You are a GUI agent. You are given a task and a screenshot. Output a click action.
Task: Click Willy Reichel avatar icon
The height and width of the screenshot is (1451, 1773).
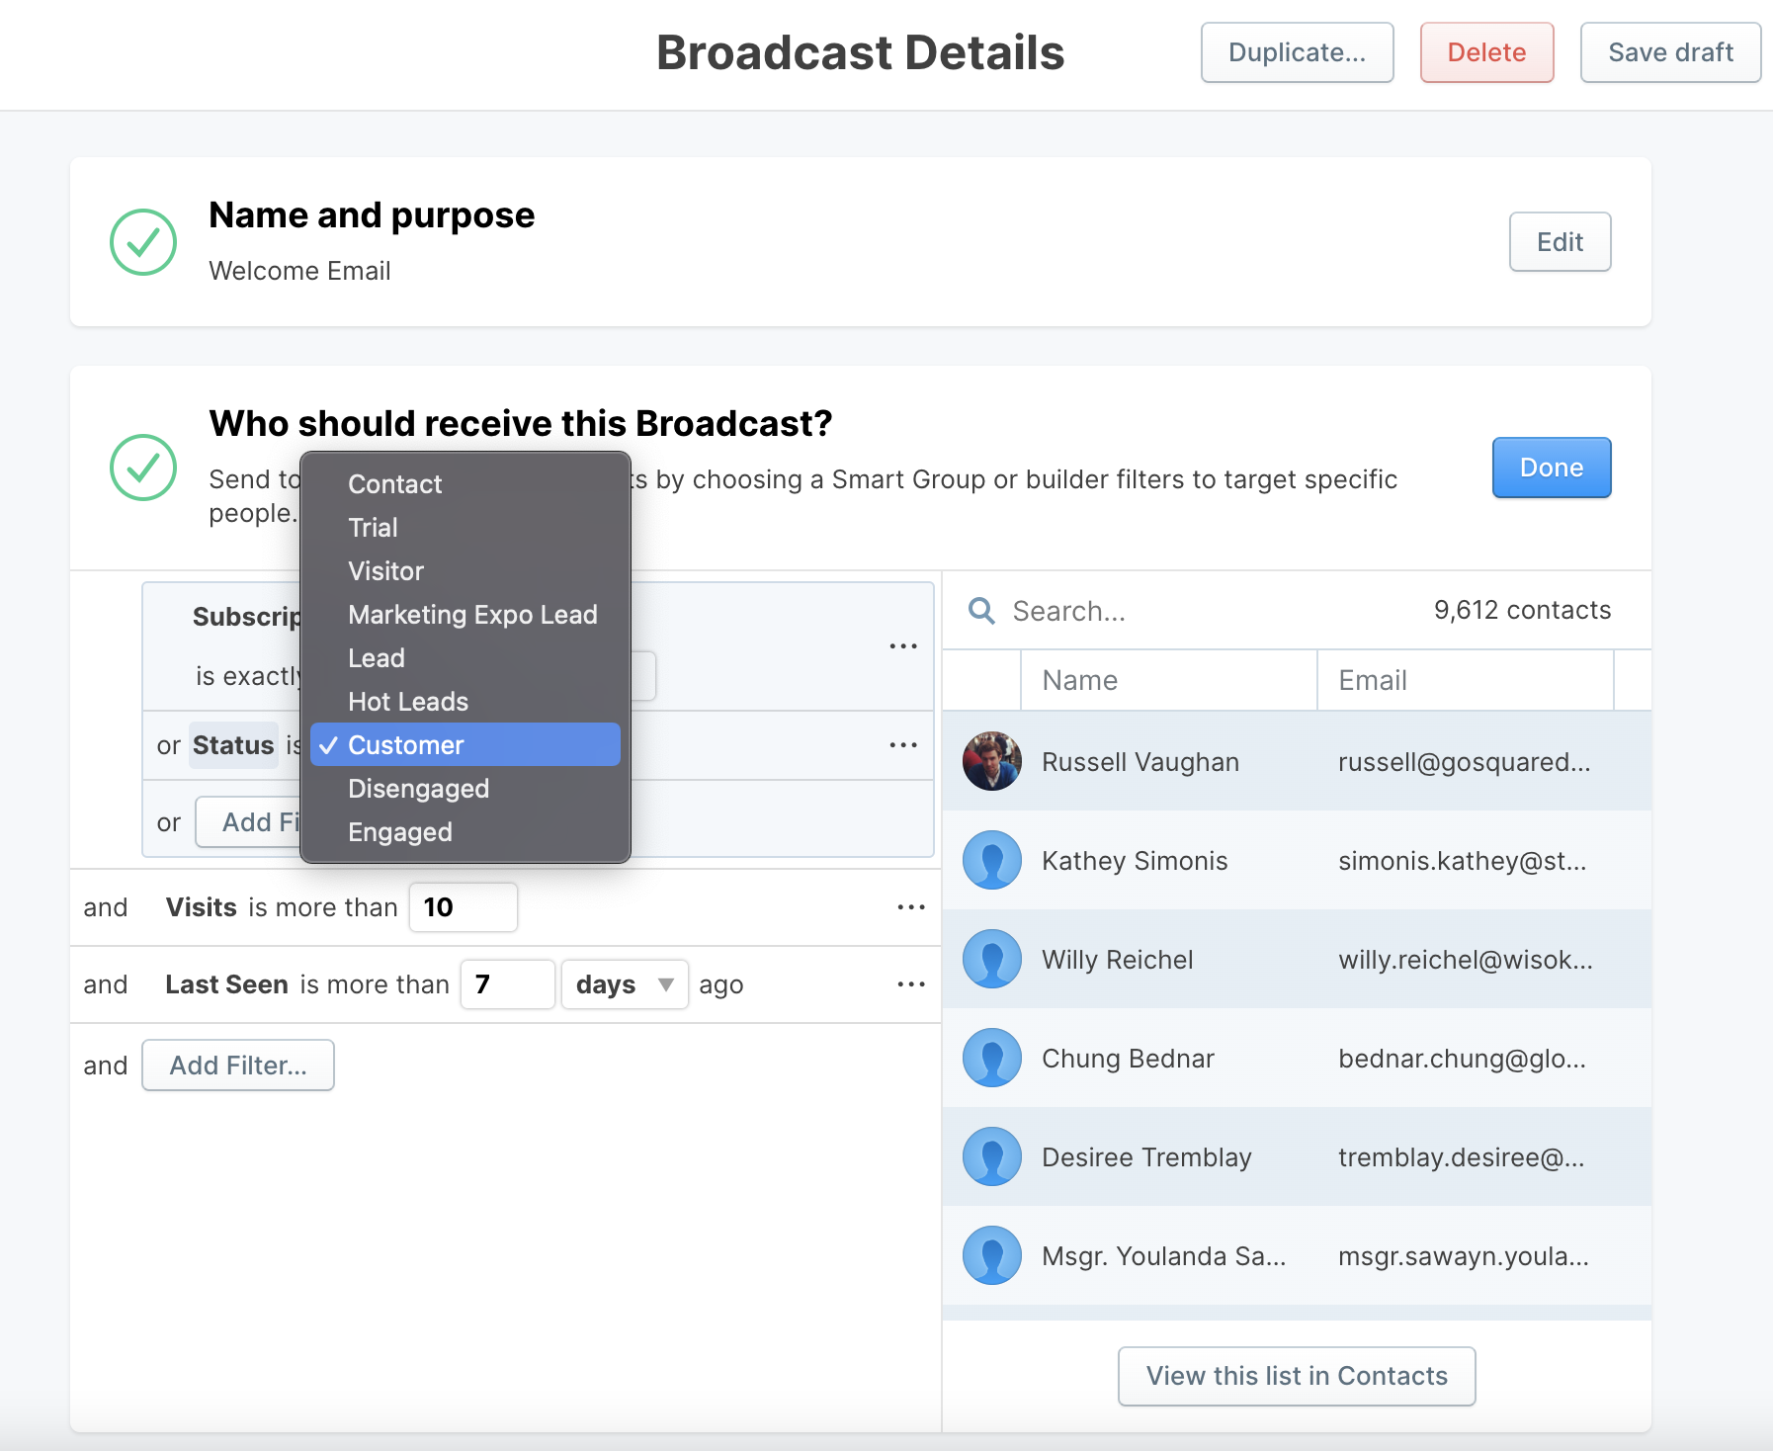click(992, 959)
